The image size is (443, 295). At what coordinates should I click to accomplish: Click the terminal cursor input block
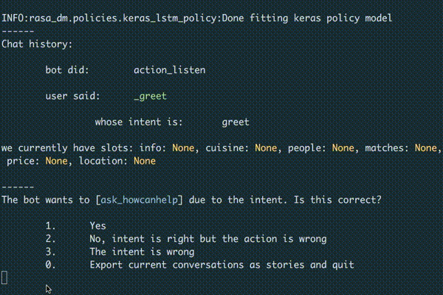click(x=4, y=278)
